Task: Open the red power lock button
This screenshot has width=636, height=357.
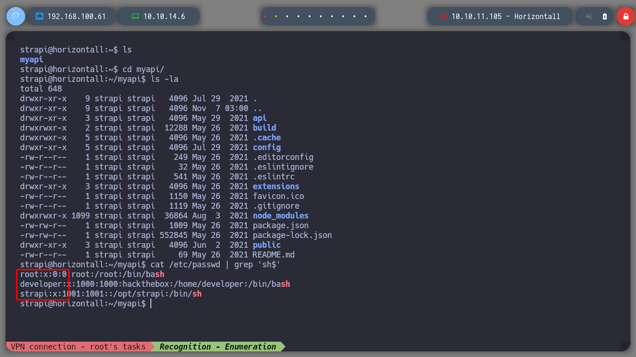Action: tap(625, 16)
